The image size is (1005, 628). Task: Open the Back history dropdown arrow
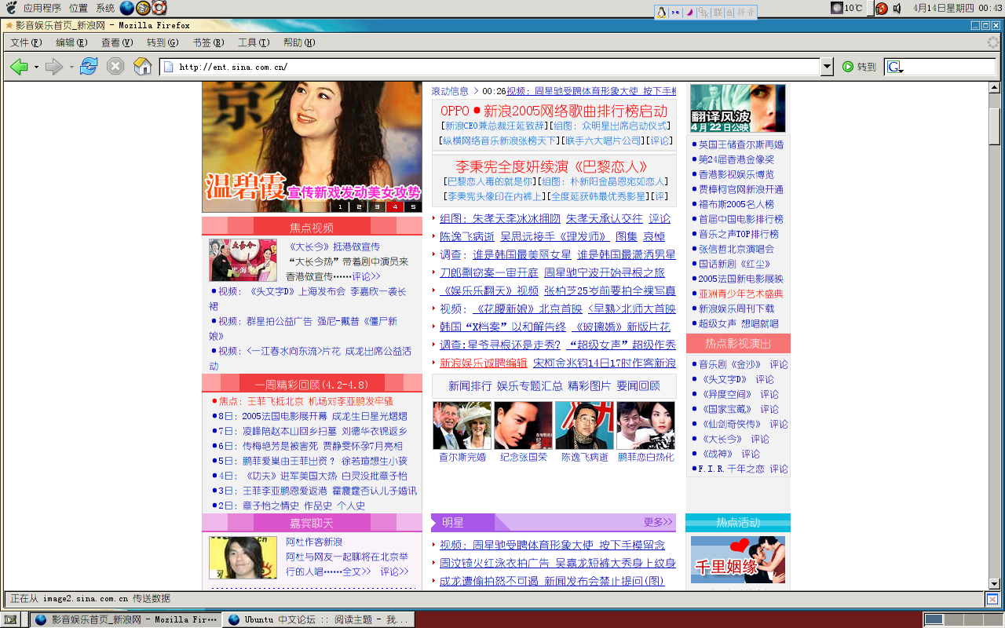pyautogui.click(x=36, y=67)
